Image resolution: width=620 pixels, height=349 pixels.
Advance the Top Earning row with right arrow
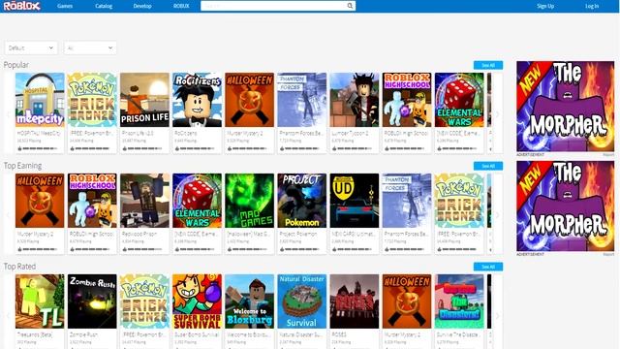tap(497, 215)
